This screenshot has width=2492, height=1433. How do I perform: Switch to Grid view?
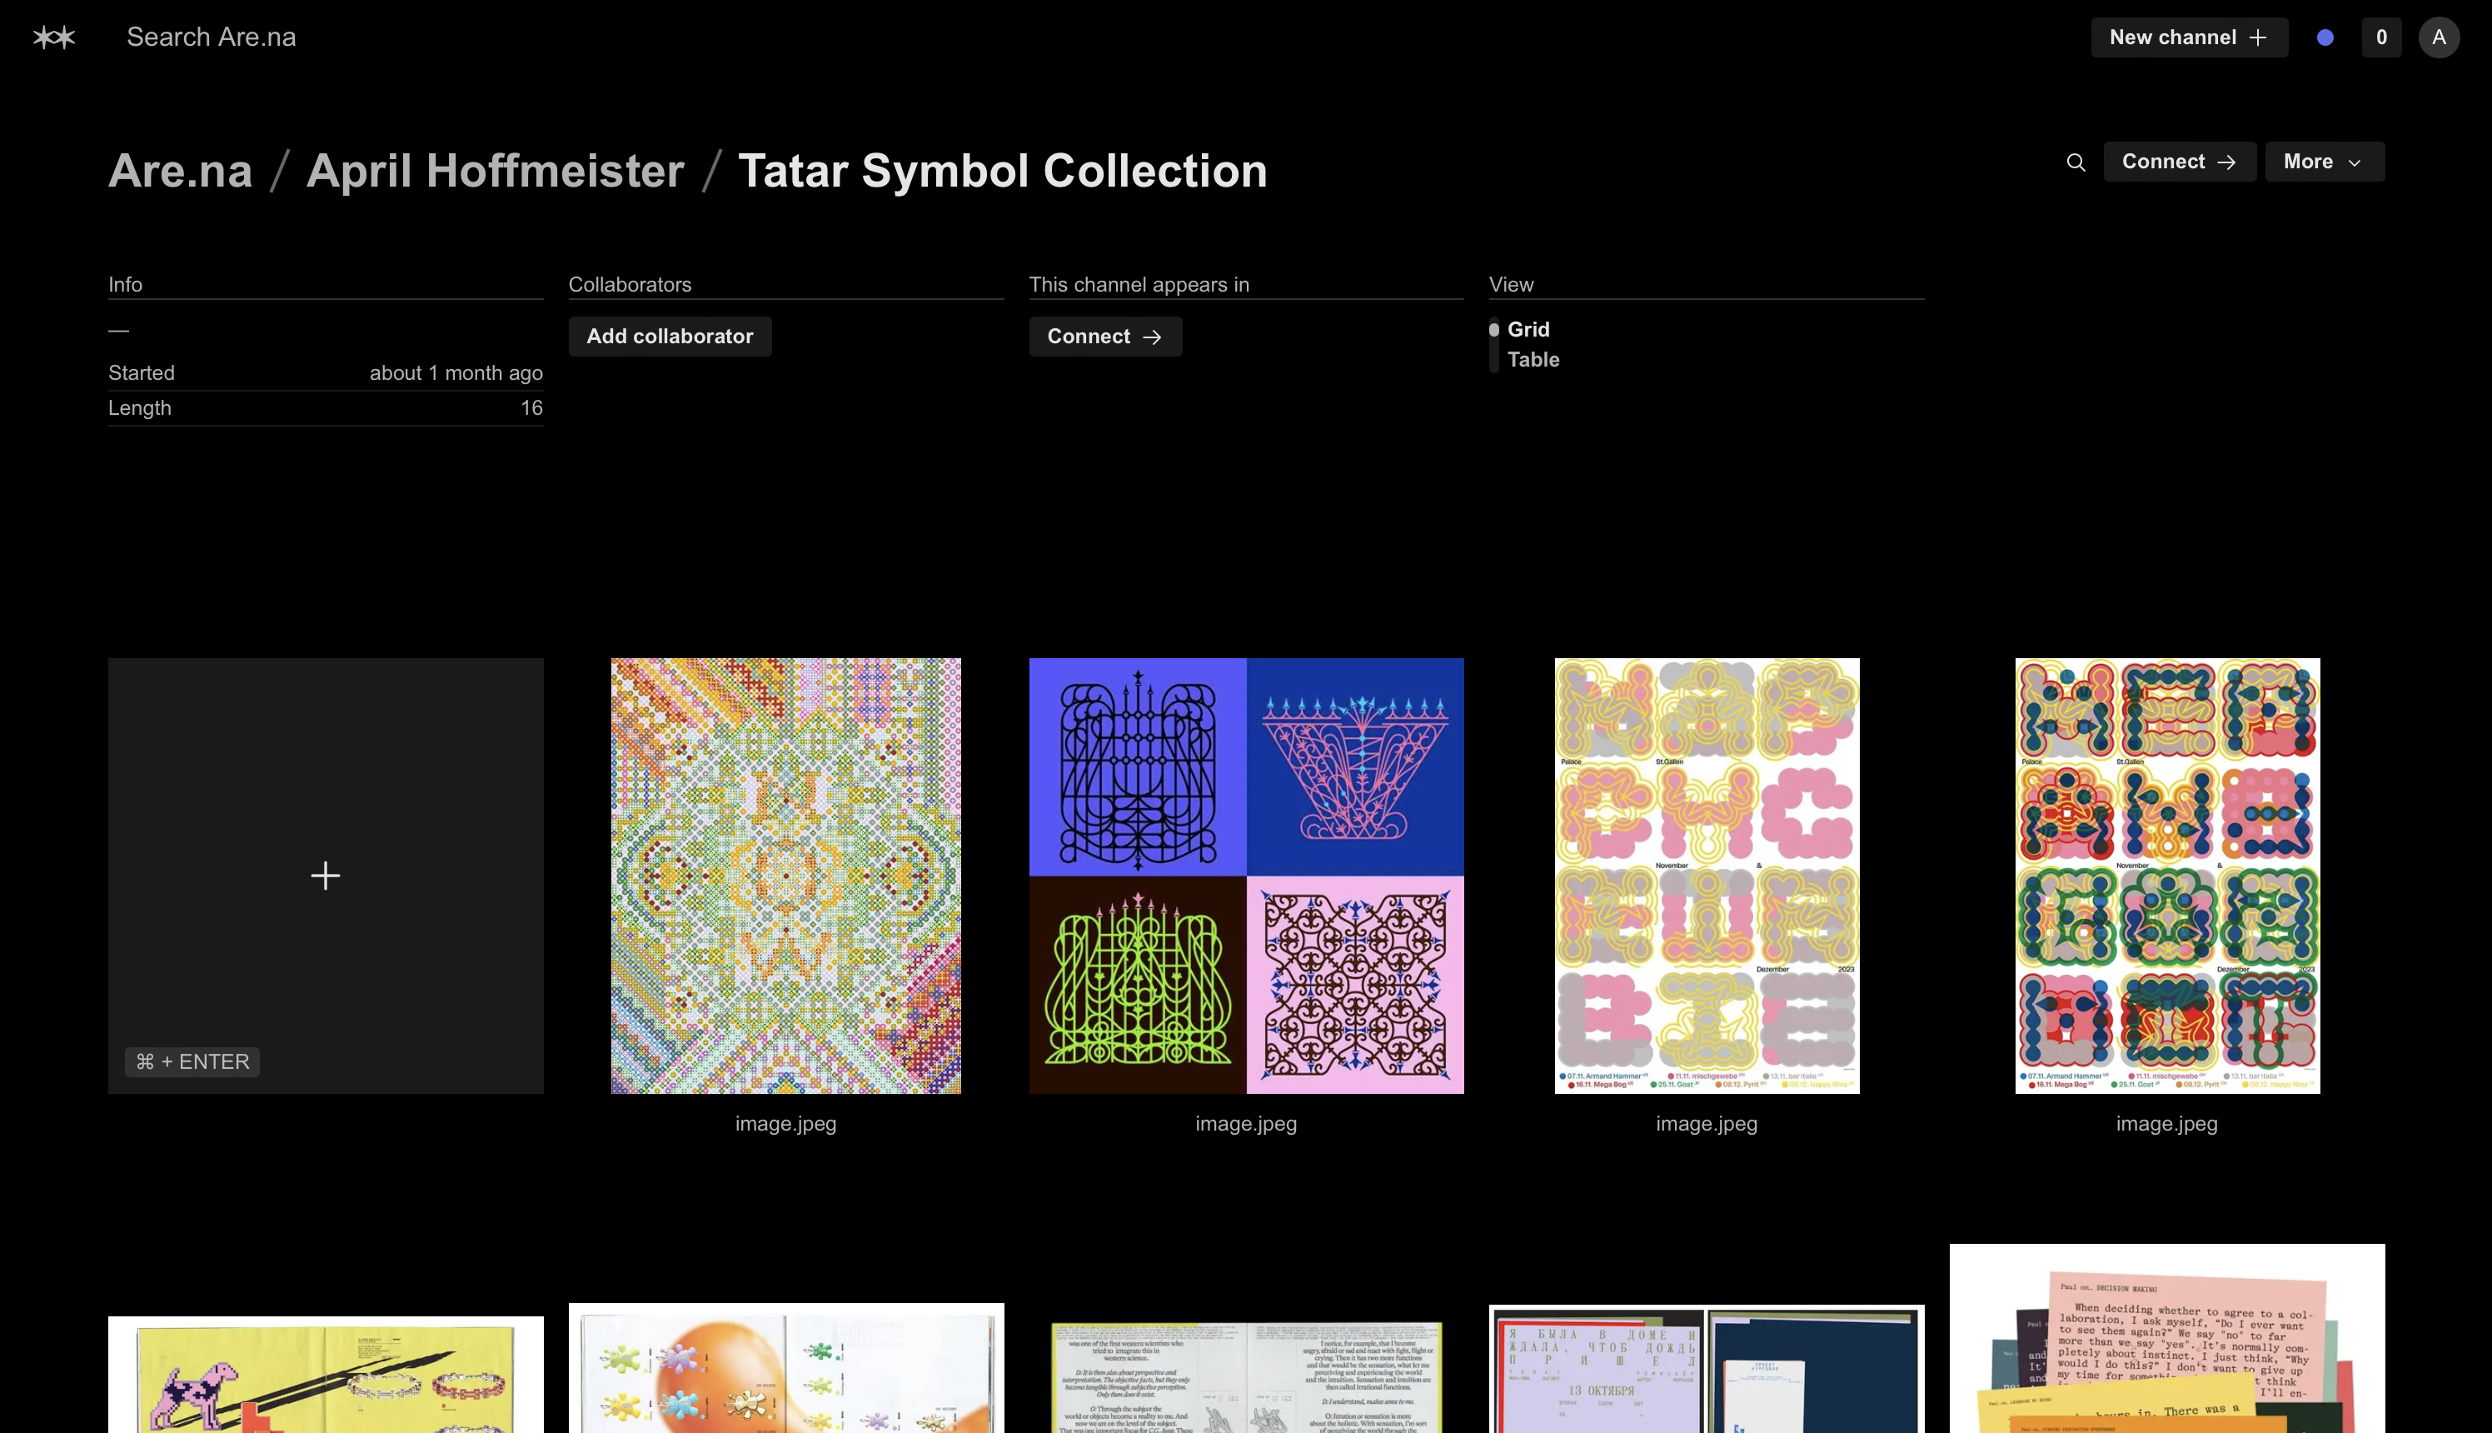(x=1528, y=330)
